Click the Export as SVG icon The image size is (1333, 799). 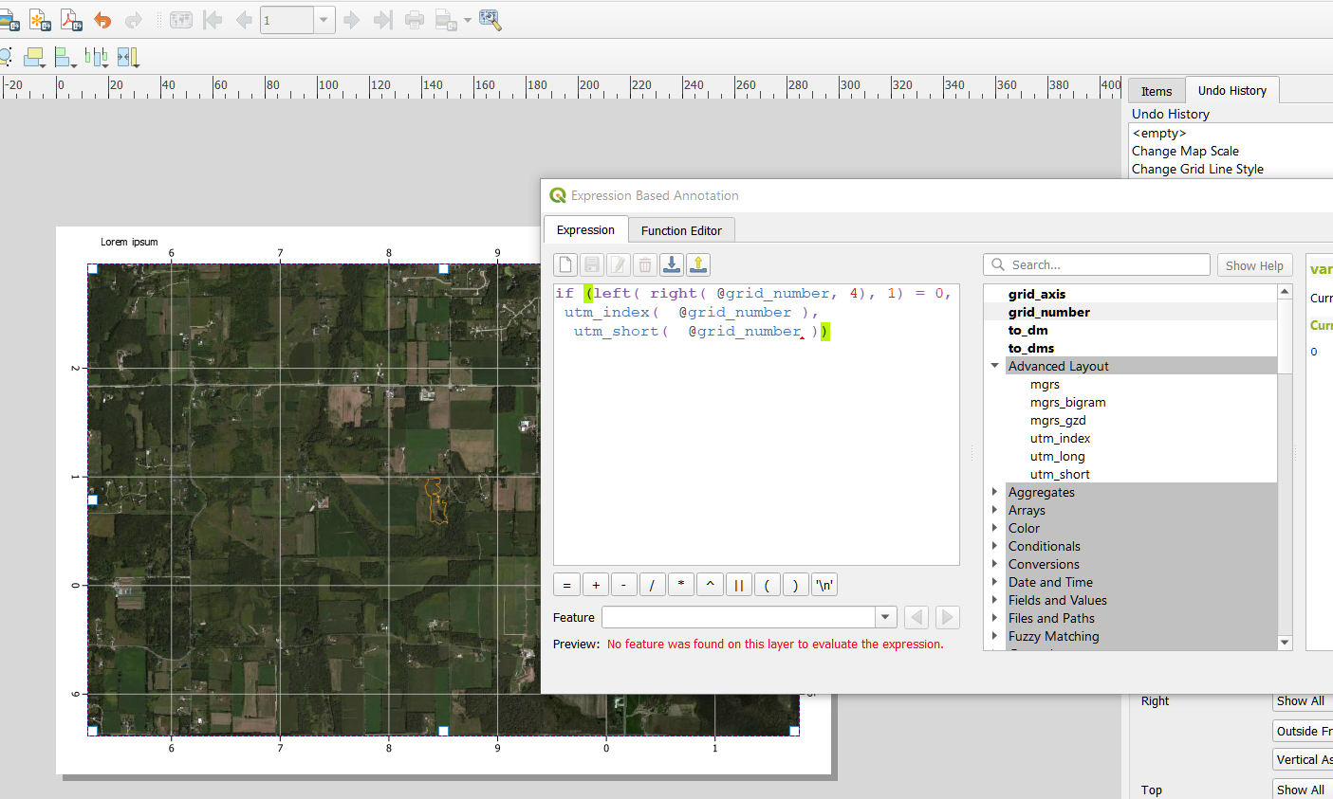40,20
